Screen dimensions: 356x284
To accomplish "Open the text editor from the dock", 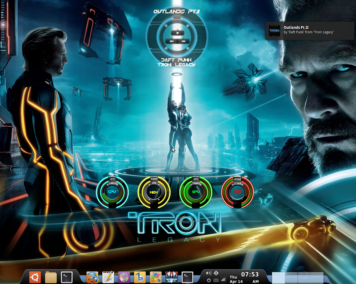I will pos(108,277).
